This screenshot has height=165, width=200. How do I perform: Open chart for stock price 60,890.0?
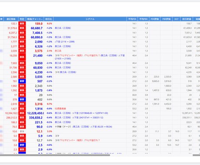tap(37, 37)
